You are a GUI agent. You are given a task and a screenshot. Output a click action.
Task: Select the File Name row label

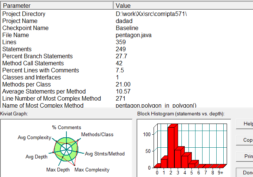point(16,35)
